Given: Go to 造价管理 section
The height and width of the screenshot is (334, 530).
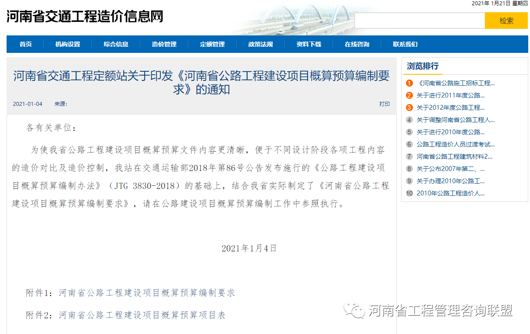Looking at the screenshot, I should point(164,44).
